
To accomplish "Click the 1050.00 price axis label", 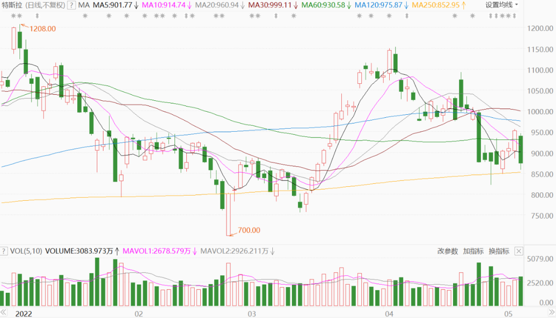I will point(540,91).
